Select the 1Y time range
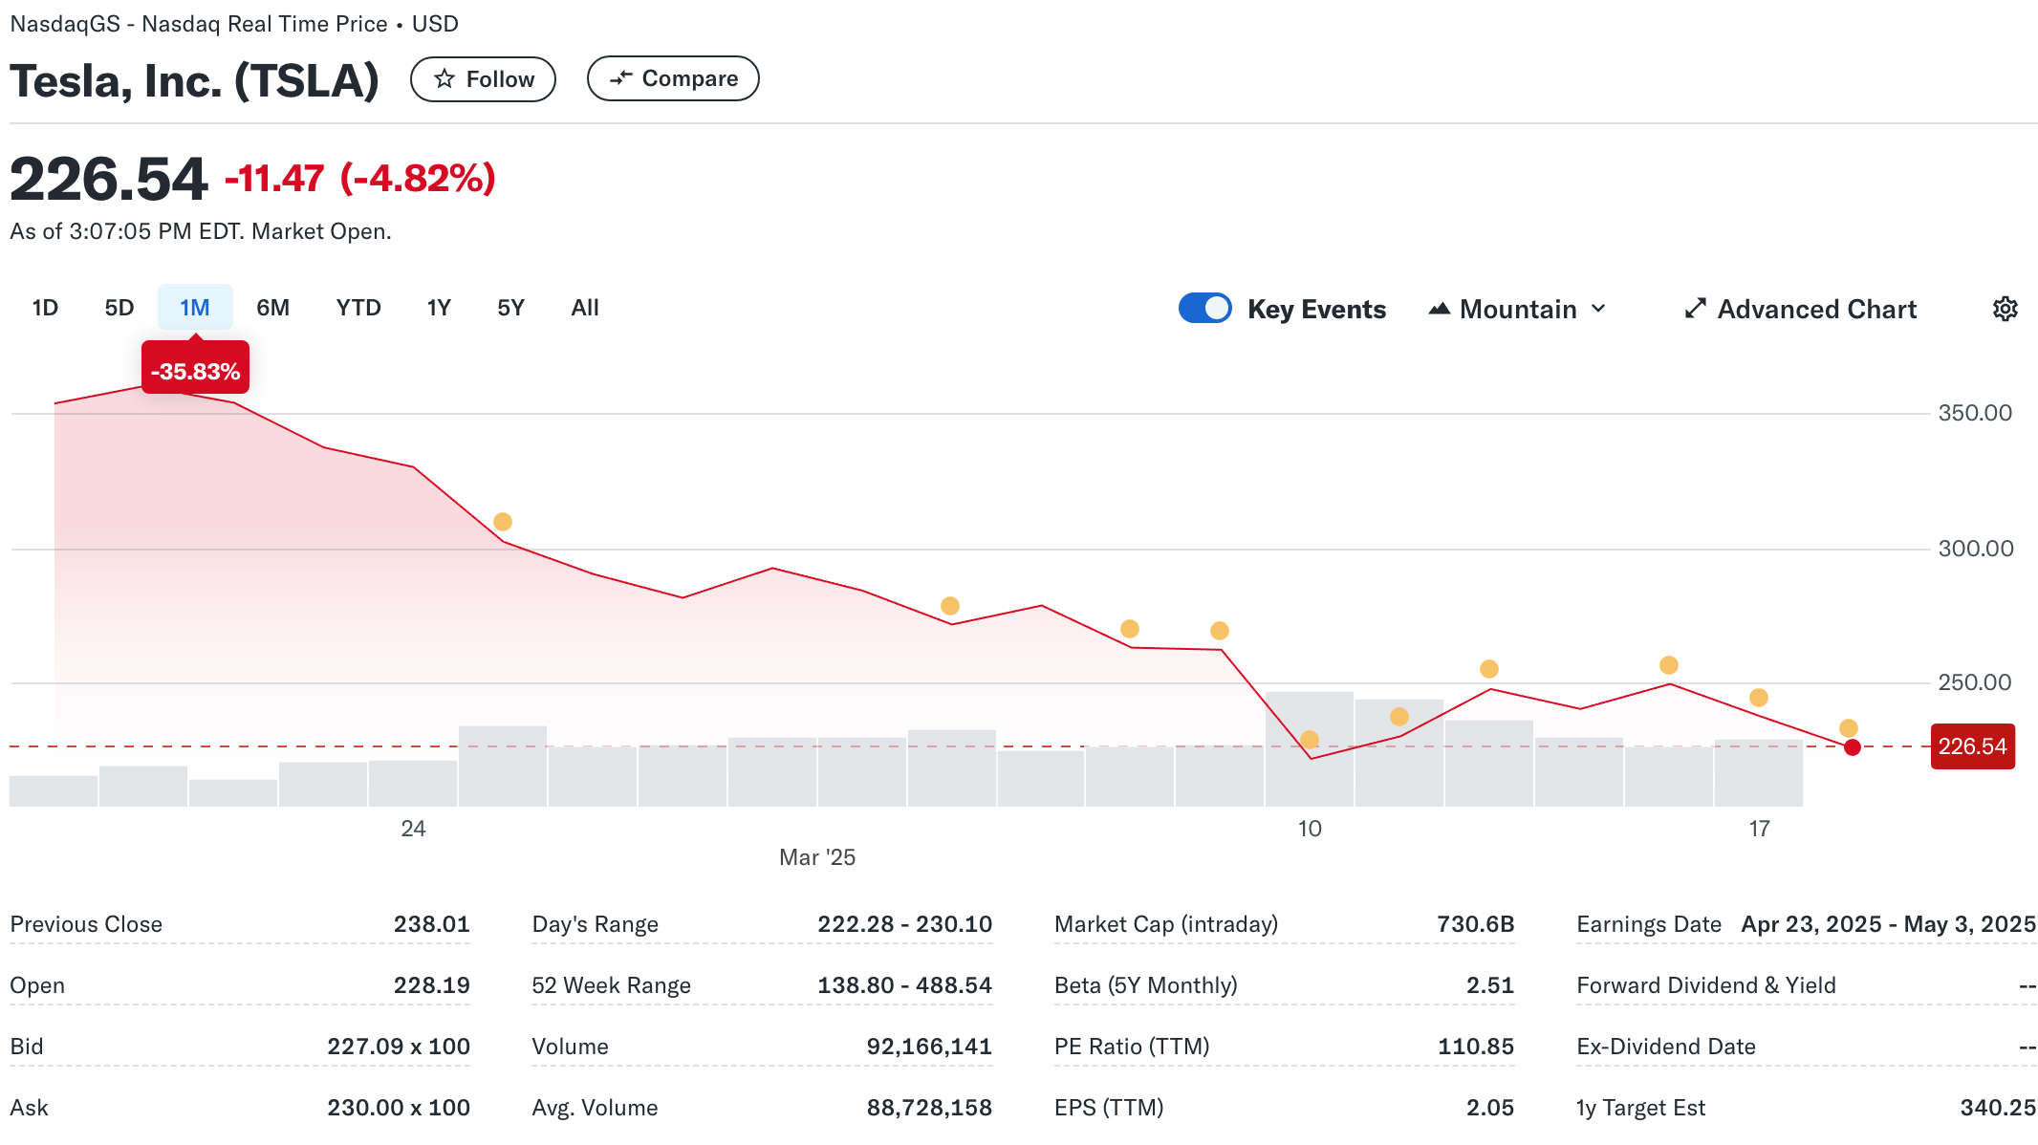The image size is (2038, 1145). pos(439,308)
